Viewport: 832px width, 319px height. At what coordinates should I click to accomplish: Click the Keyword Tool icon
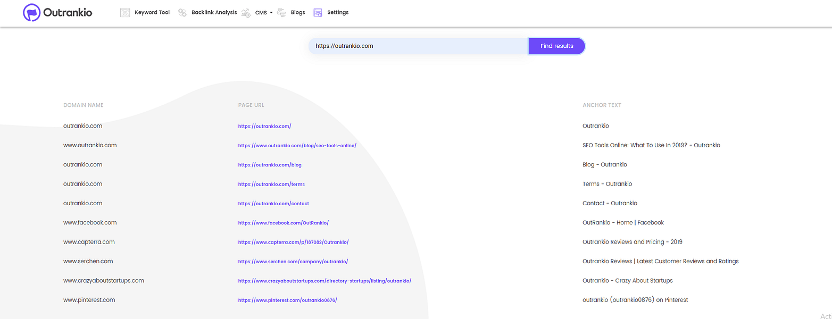(x=125, y=12)
